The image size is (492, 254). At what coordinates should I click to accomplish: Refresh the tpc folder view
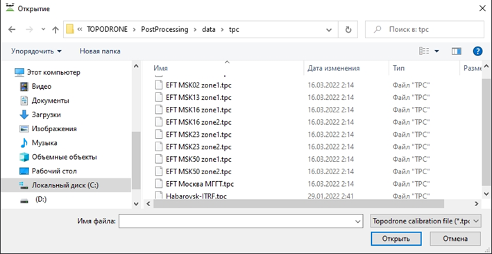348,30
